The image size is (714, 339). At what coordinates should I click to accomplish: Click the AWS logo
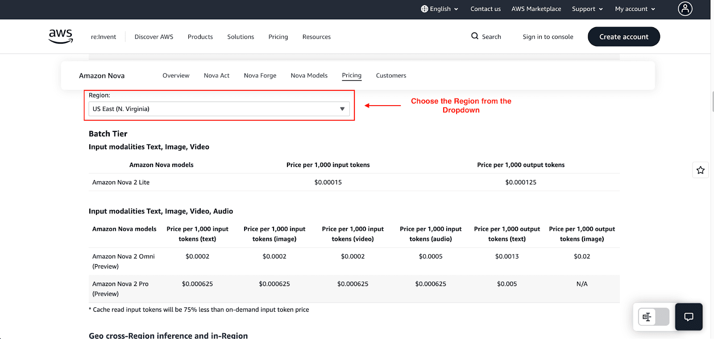pyautogui.click(x=61, y=36)
